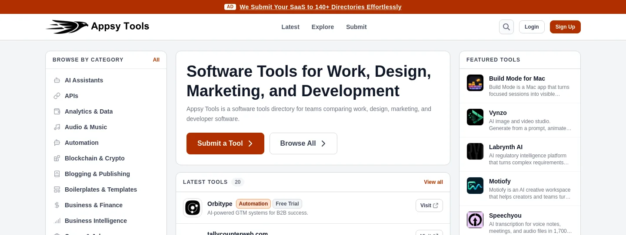Click the Automation category icon
This screenshot has width=626, height=235.
pyautogui.click(x=57, y=143)
